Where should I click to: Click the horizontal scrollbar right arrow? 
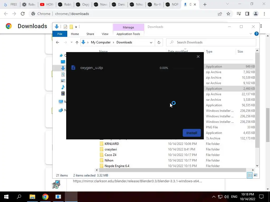click(x=253, y=170)
